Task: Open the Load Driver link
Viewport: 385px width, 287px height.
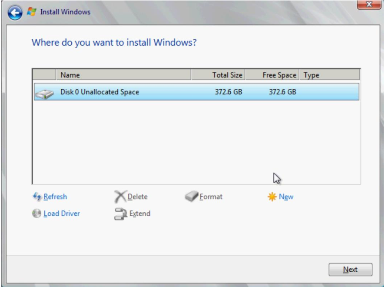Action: pyautogui.click(x=62, y=214)
